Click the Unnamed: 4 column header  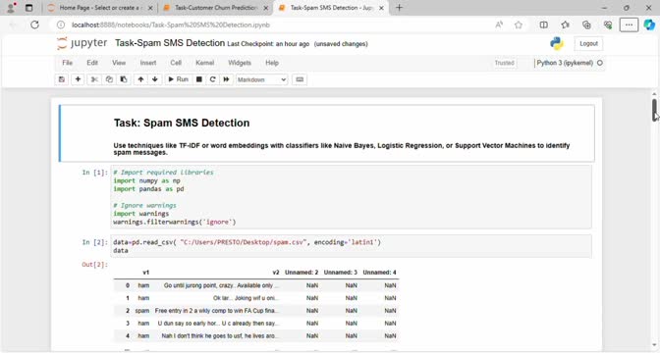[x=379, y=273]
